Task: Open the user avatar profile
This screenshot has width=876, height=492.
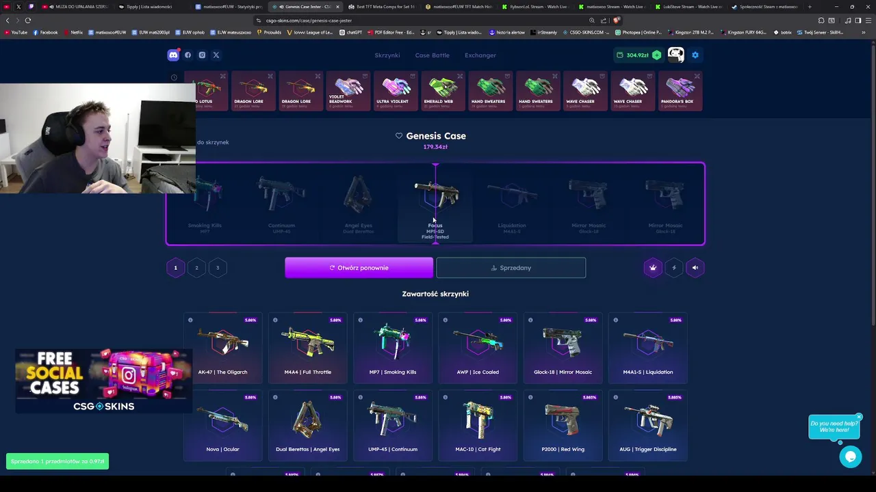Action: click(x=675, y=55)
